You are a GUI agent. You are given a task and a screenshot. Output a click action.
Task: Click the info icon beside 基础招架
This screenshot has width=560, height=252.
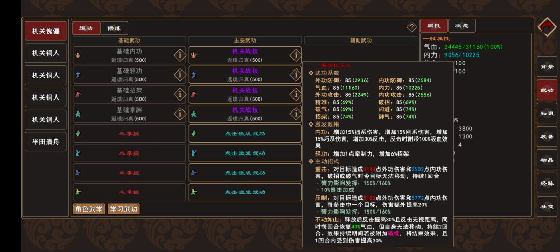pos(180,94)
